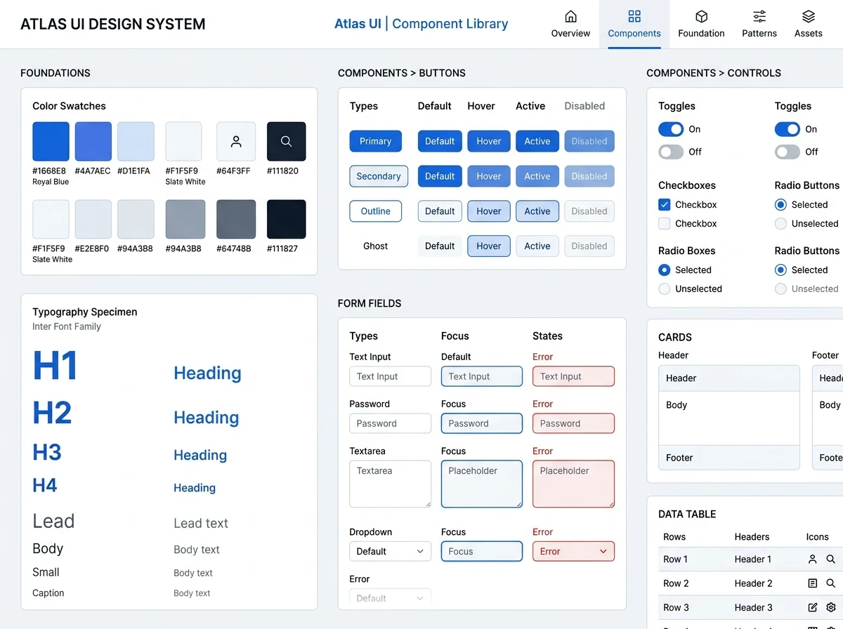
Task: Select the #4A7AEC color swatch
Action: [x=93, y=142]
